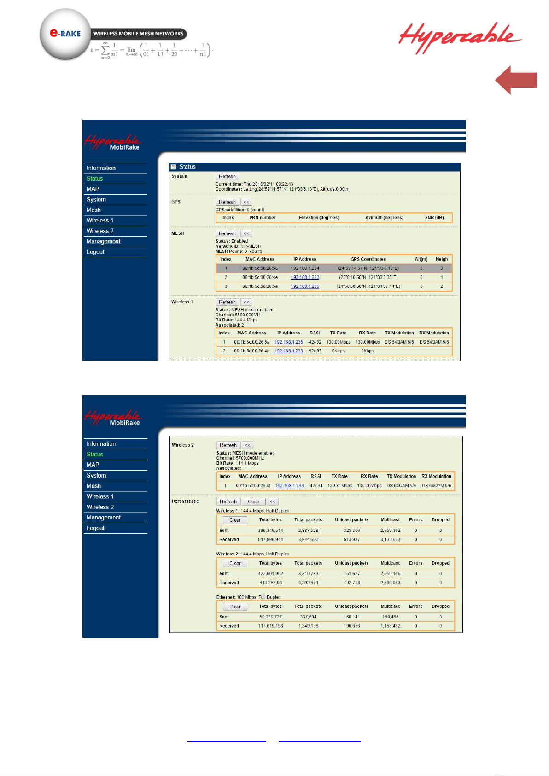The image size is (549, 776).
Task: Open 192.168.1.235 link in Wireless 1 table
Action: point(289,342)
